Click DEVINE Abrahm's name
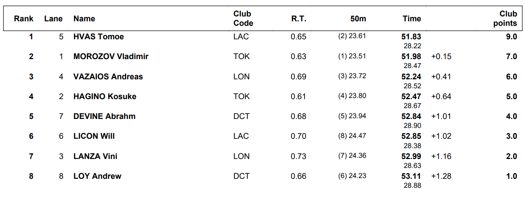This screenshot has height=202, width=525. coord(105,116)
